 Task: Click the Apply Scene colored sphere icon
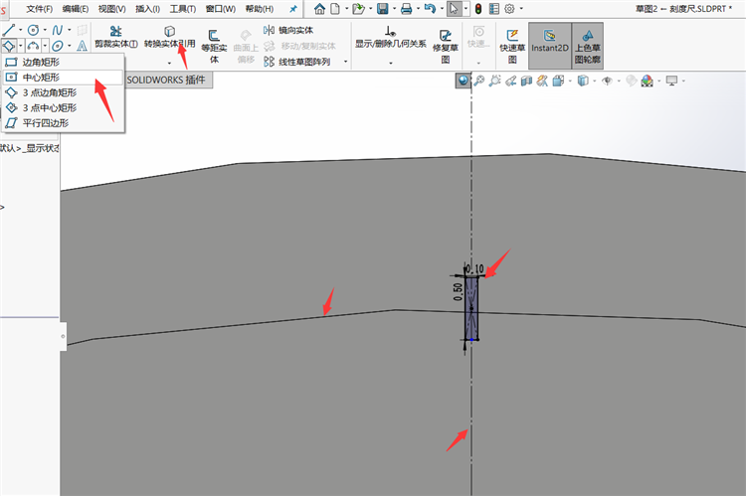point(648,81)
